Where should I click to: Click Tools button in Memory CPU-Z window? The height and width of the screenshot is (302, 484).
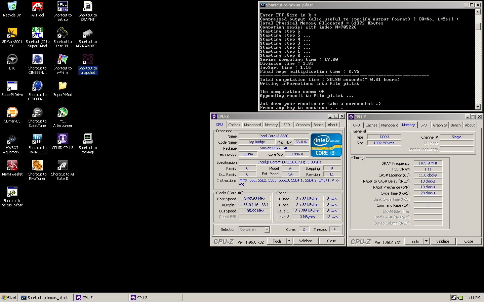pos(414,241)
